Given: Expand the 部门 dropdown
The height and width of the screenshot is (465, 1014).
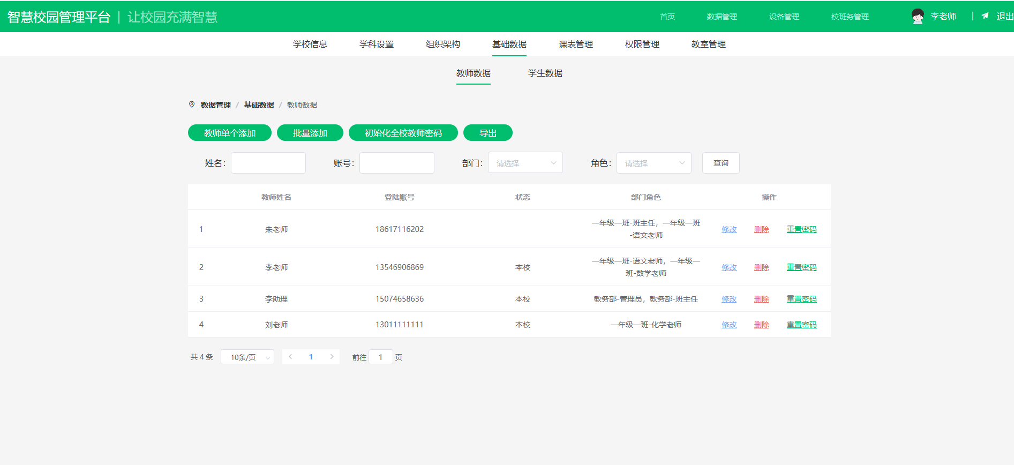Looking at the screenshot, I should click(525, 163).
